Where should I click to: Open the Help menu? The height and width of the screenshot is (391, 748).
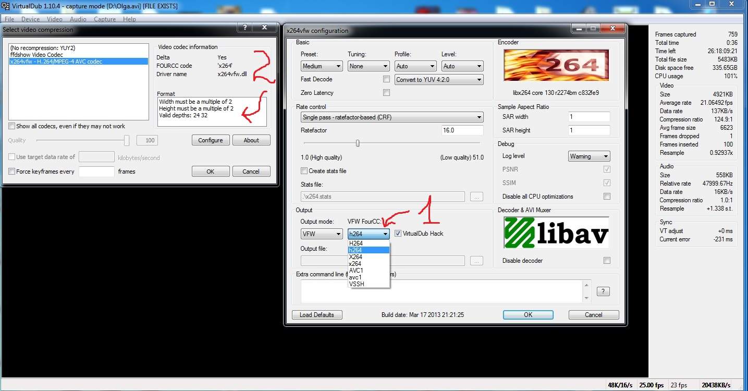[x=129, y=19]
